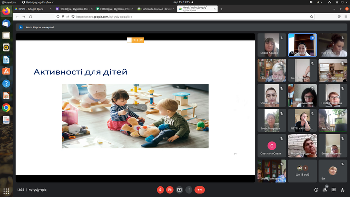Open keyboard layout uk dropdown
This screenshot has width=350, height=197.
click(x=319, y=2)
